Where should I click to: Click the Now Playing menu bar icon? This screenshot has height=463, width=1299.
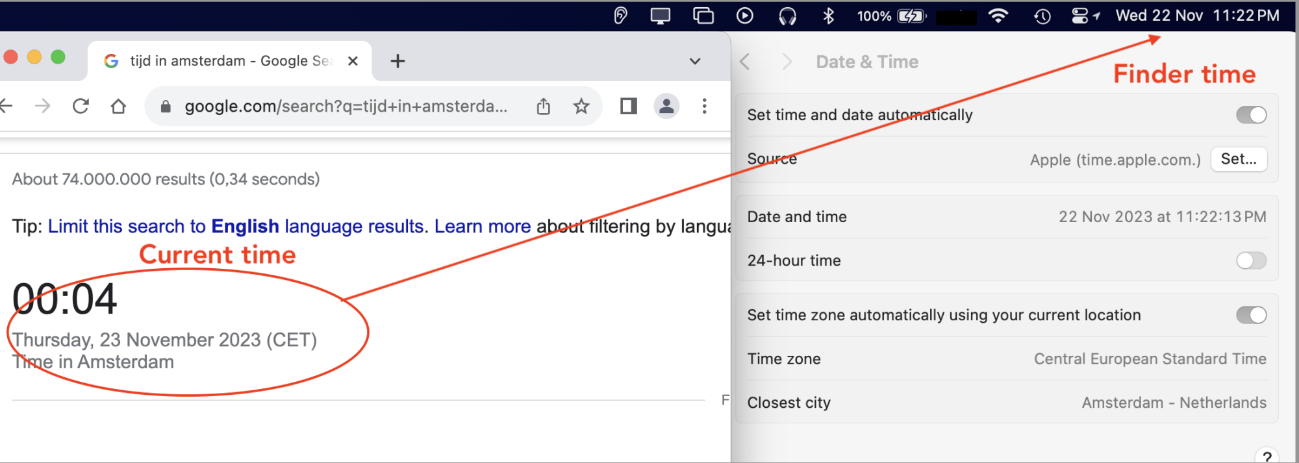(x=745, y=16)
